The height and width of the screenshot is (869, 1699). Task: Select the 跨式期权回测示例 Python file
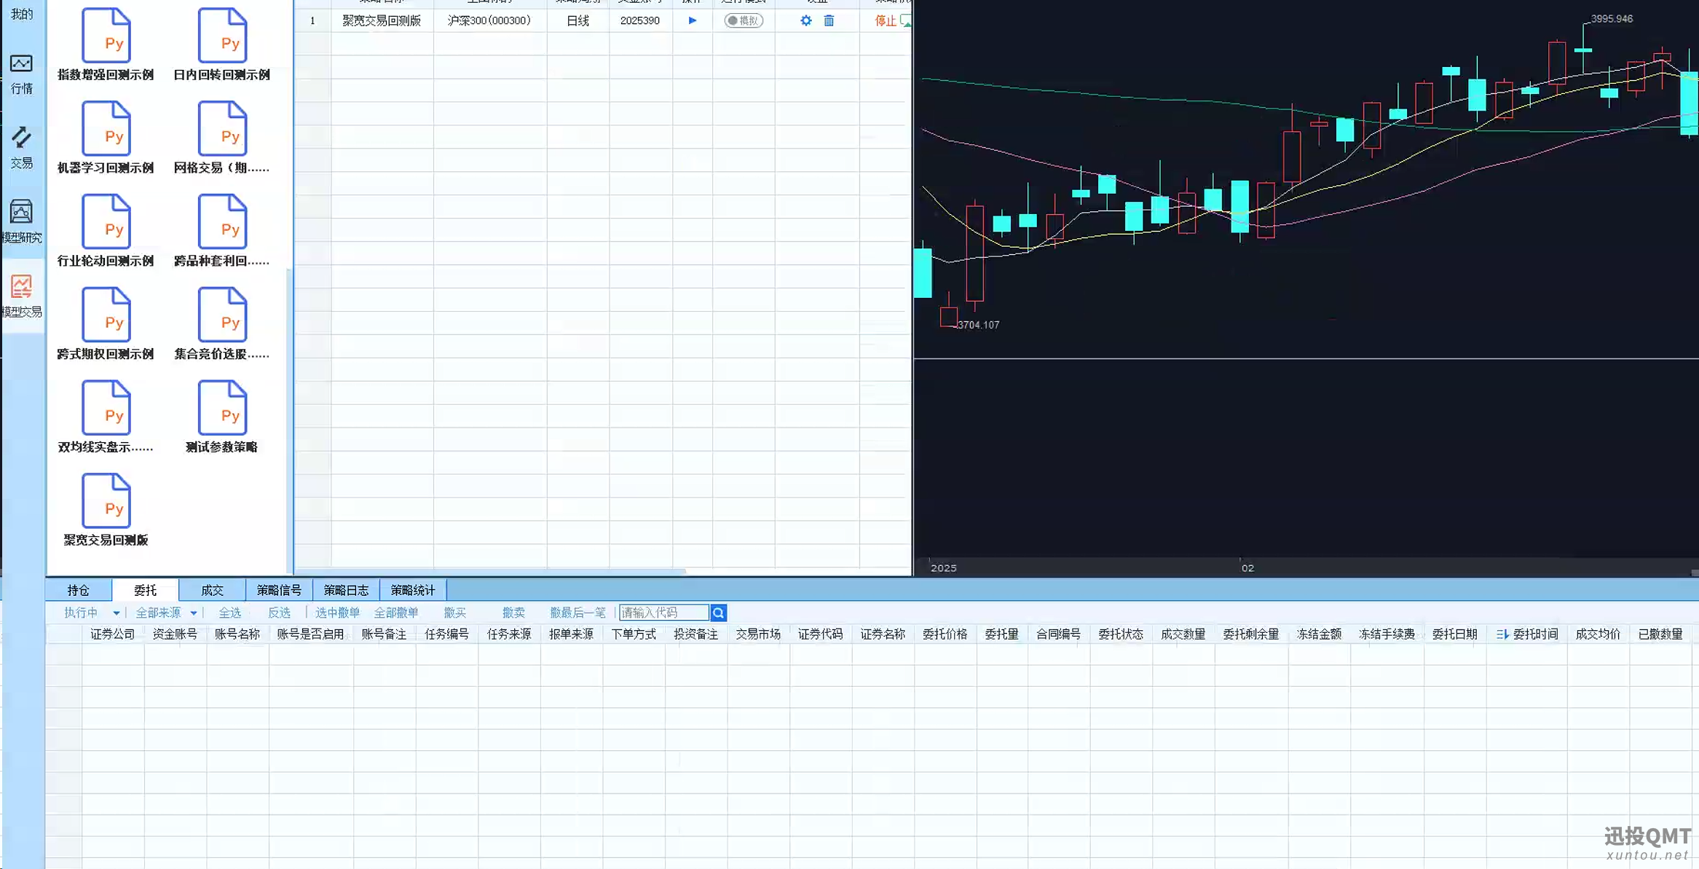pos(106,324)
